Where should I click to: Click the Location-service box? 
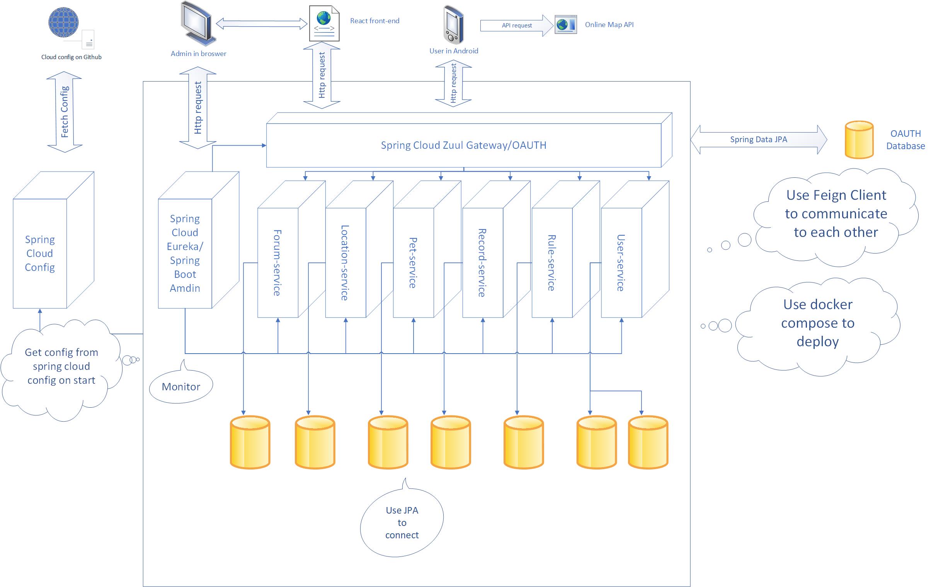[x=345, y=262]
